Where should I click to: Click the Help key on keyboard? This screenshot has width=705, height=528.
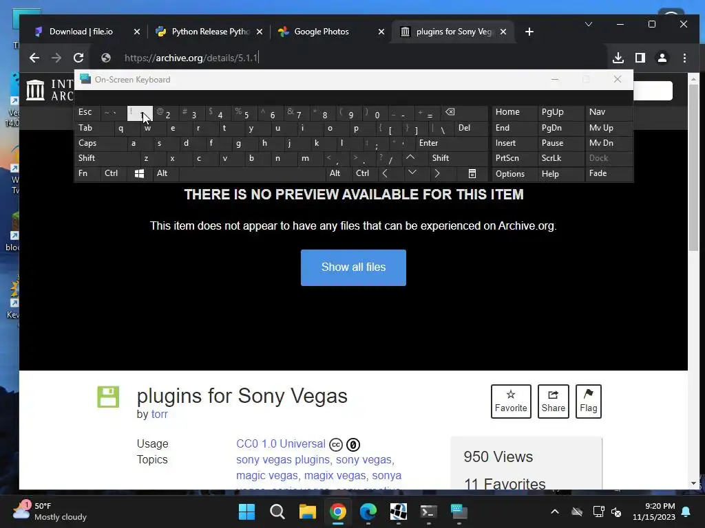[561, 173]
